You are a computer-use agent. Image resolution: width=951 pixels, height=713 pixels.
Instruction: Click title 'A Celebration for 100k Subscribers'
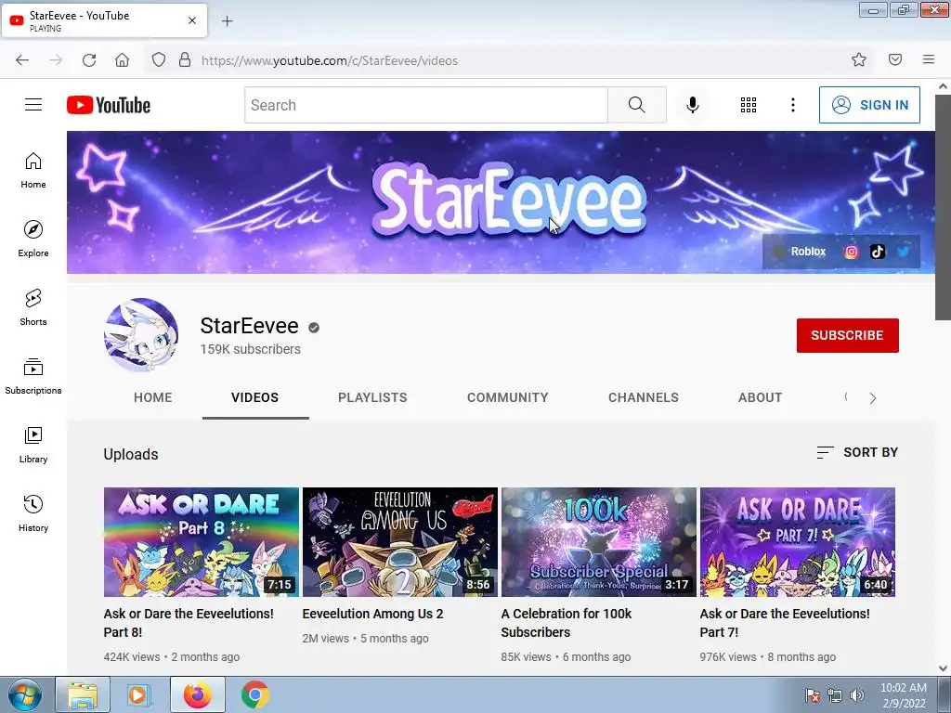click(567, 623)
